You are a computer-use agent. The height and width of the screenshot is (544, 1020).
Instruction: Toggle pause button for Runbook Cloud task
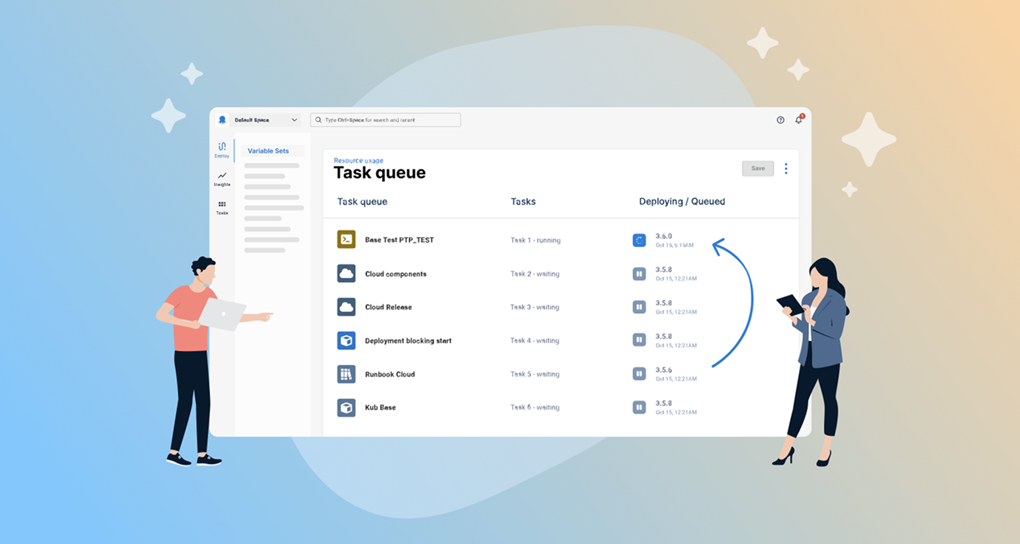639,374
